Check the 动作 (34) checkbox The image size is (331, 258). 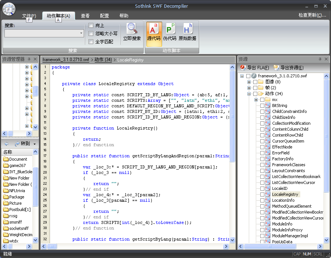point(255,94)
